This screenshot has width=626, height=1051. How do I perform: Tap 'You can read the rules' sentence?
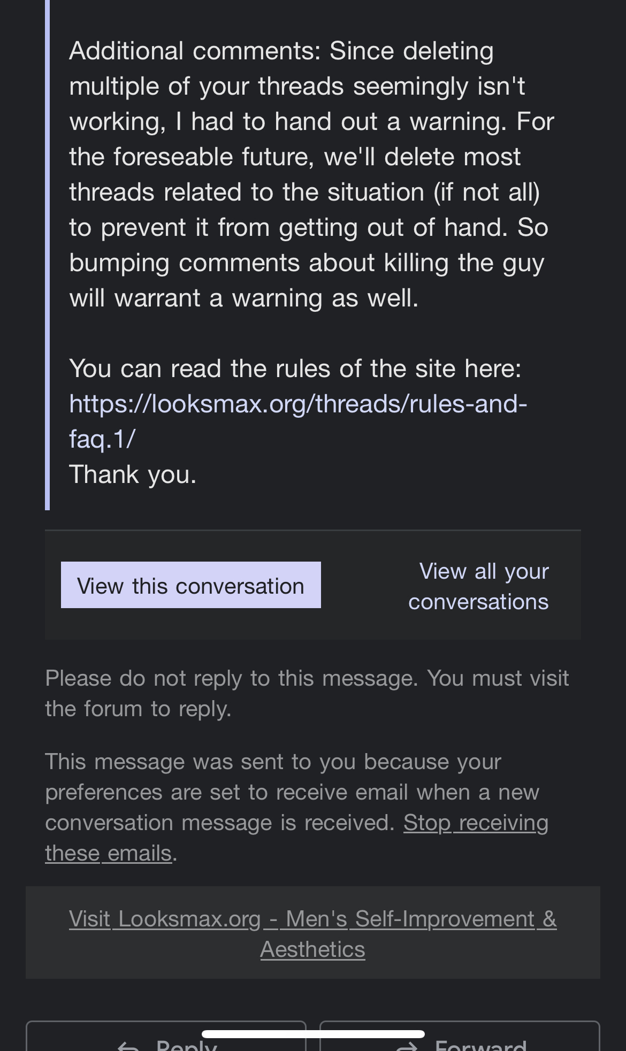pos(295,369)
